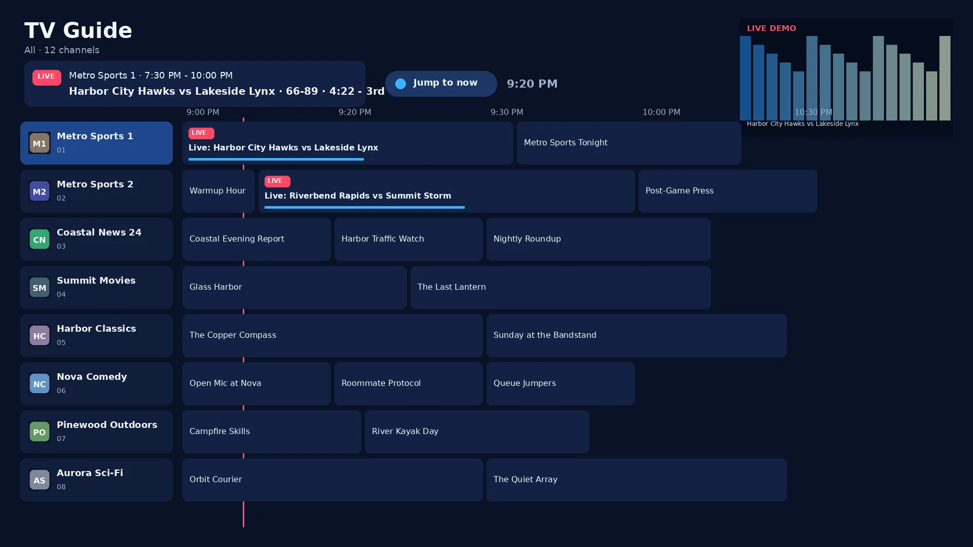Click the AS Aurora Sci-Fi logo
This screenshot has width=973, height=547.
(x=40, y=480)
